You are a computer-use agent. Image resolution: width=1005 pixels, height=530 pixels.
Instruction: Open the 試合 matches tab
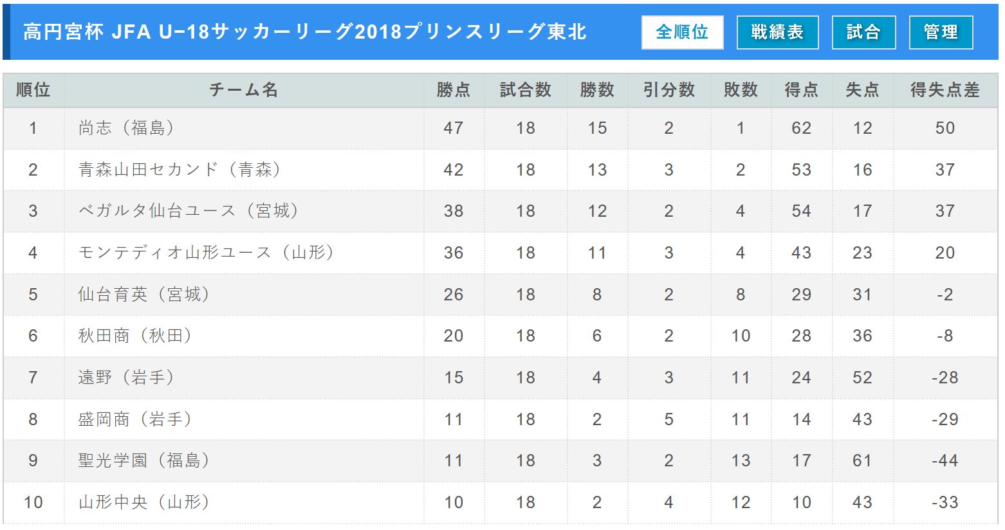[x=863, y=32]
